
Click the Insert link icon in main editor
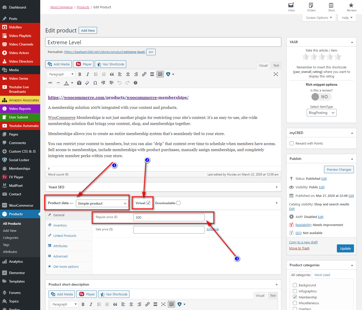coord(144,74)
